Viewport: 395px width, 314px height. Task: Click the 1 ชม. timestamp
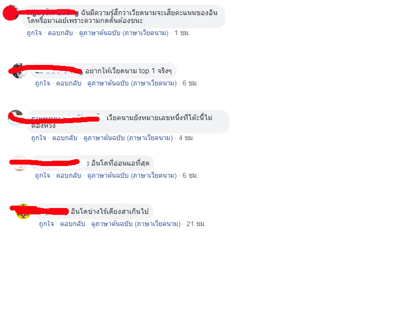coord(182,33)
